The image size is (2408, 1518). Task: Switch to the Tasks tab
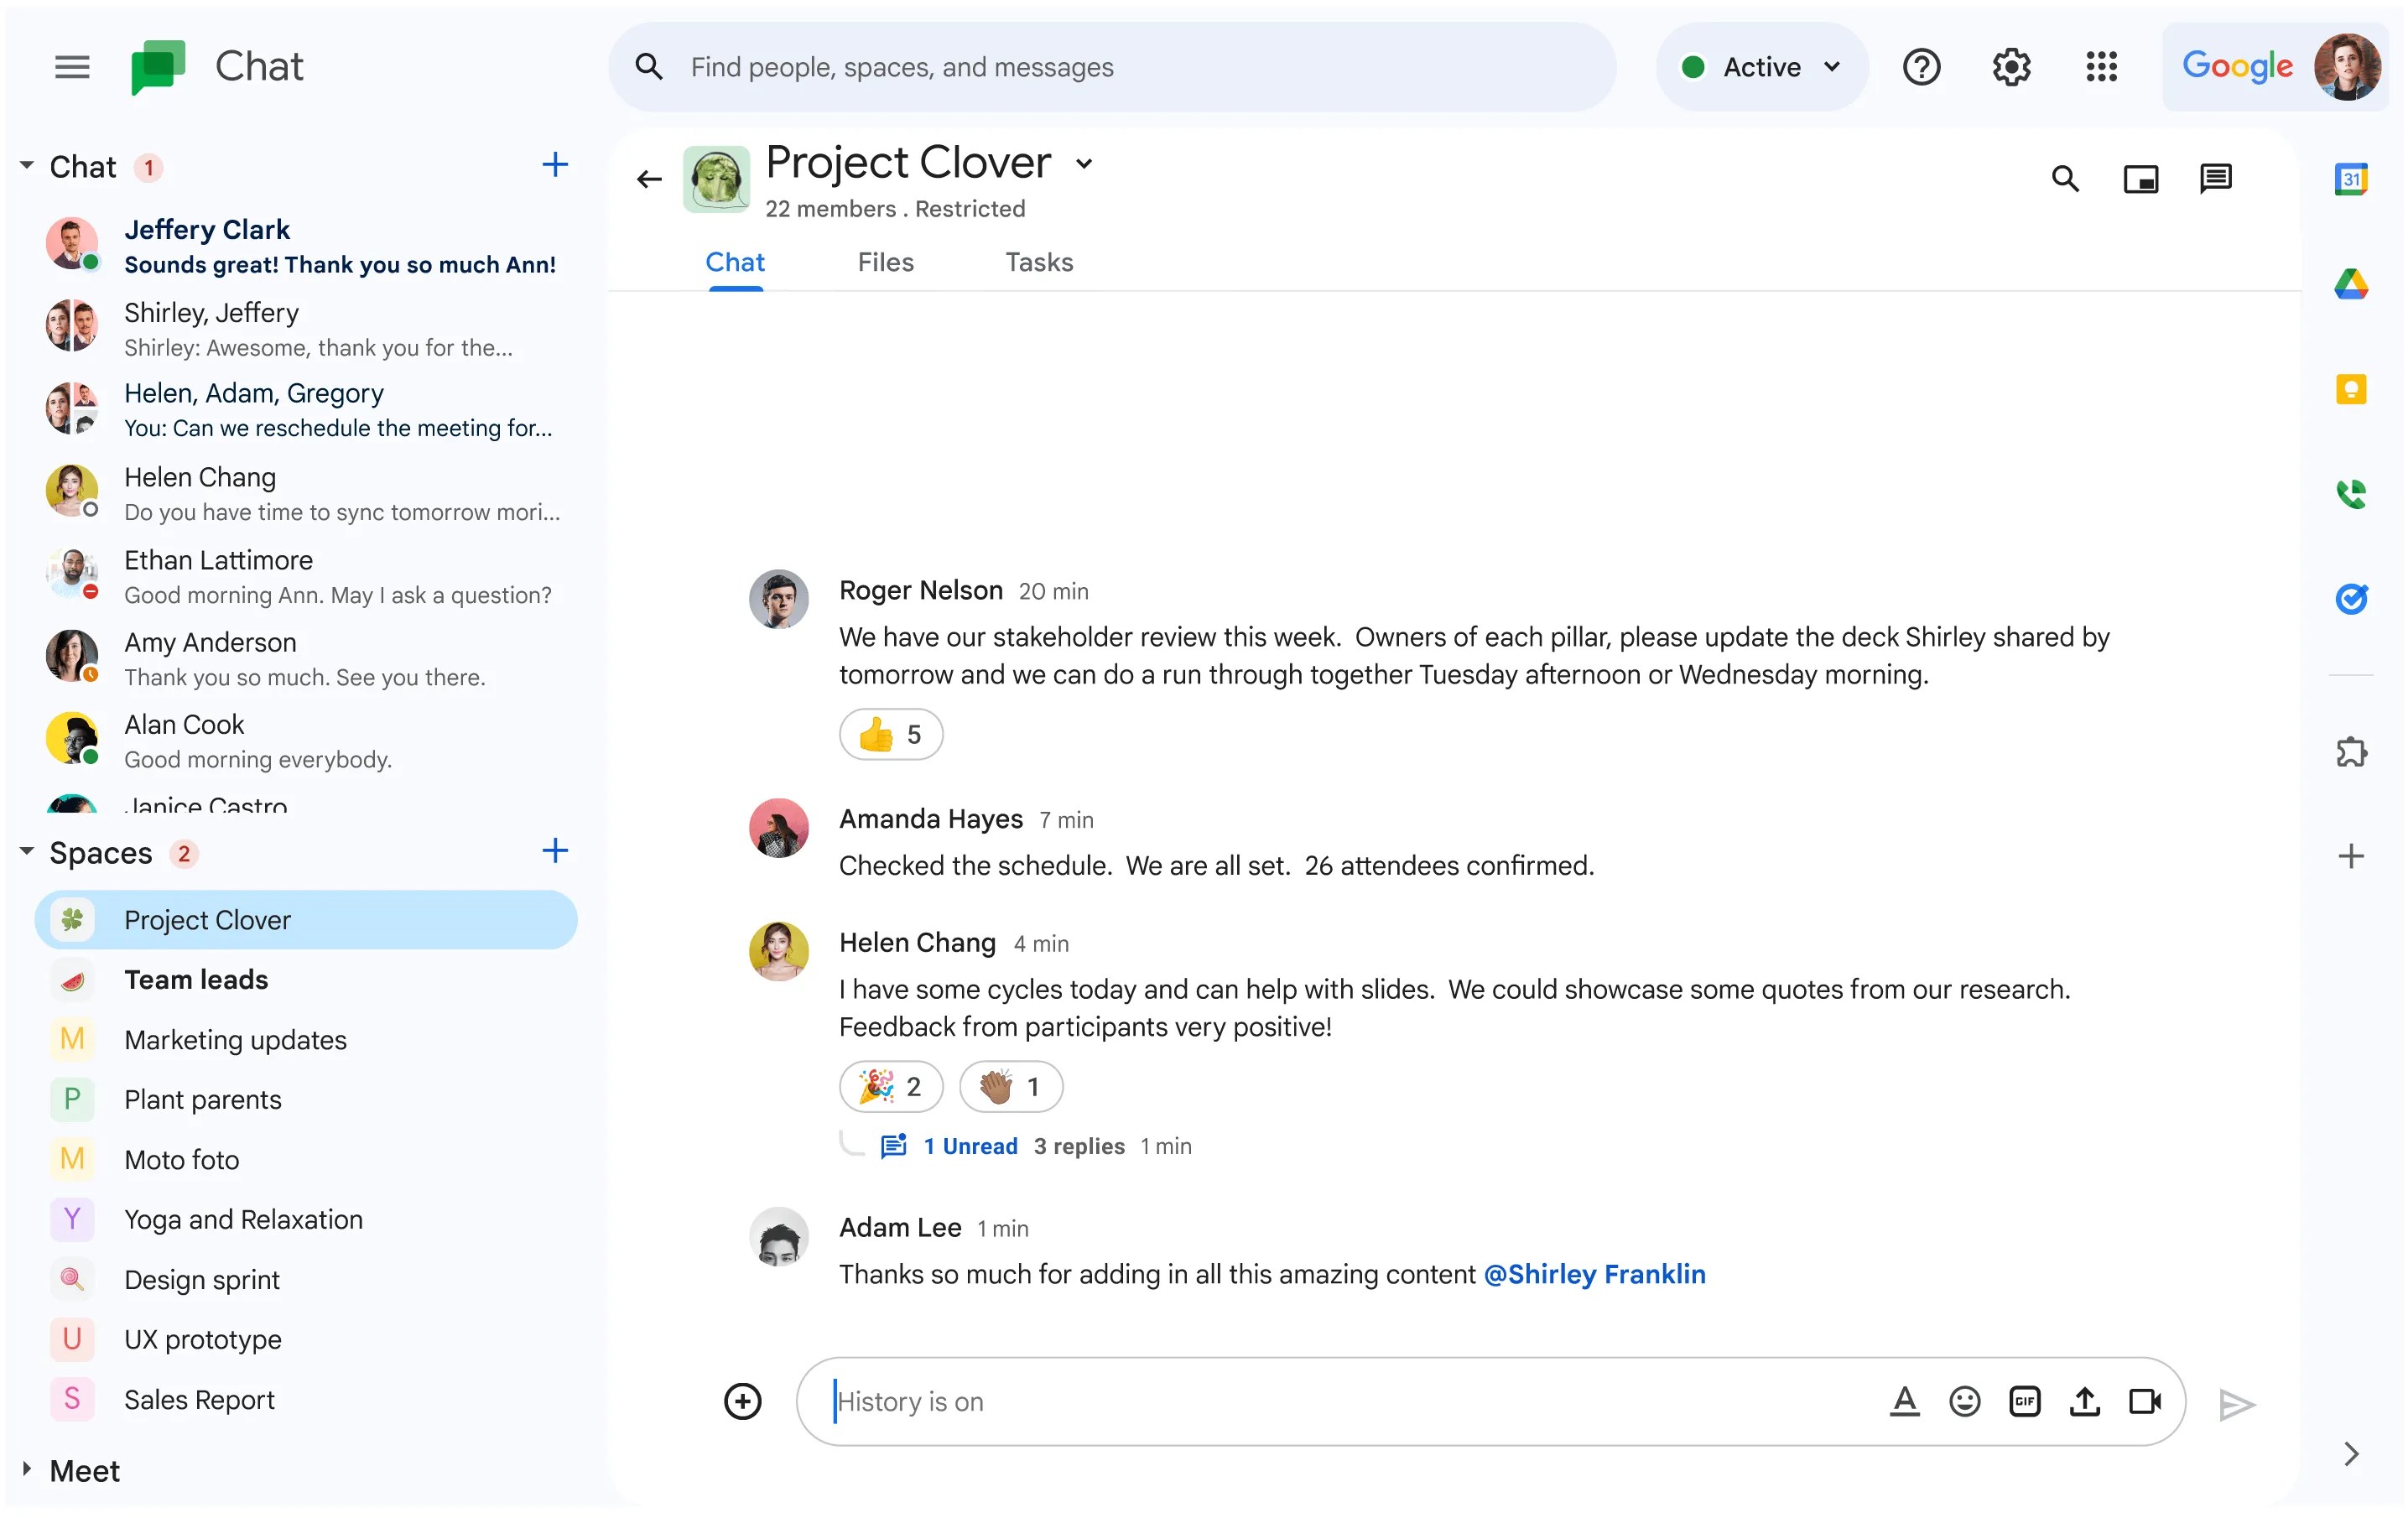coord(1039,262)
